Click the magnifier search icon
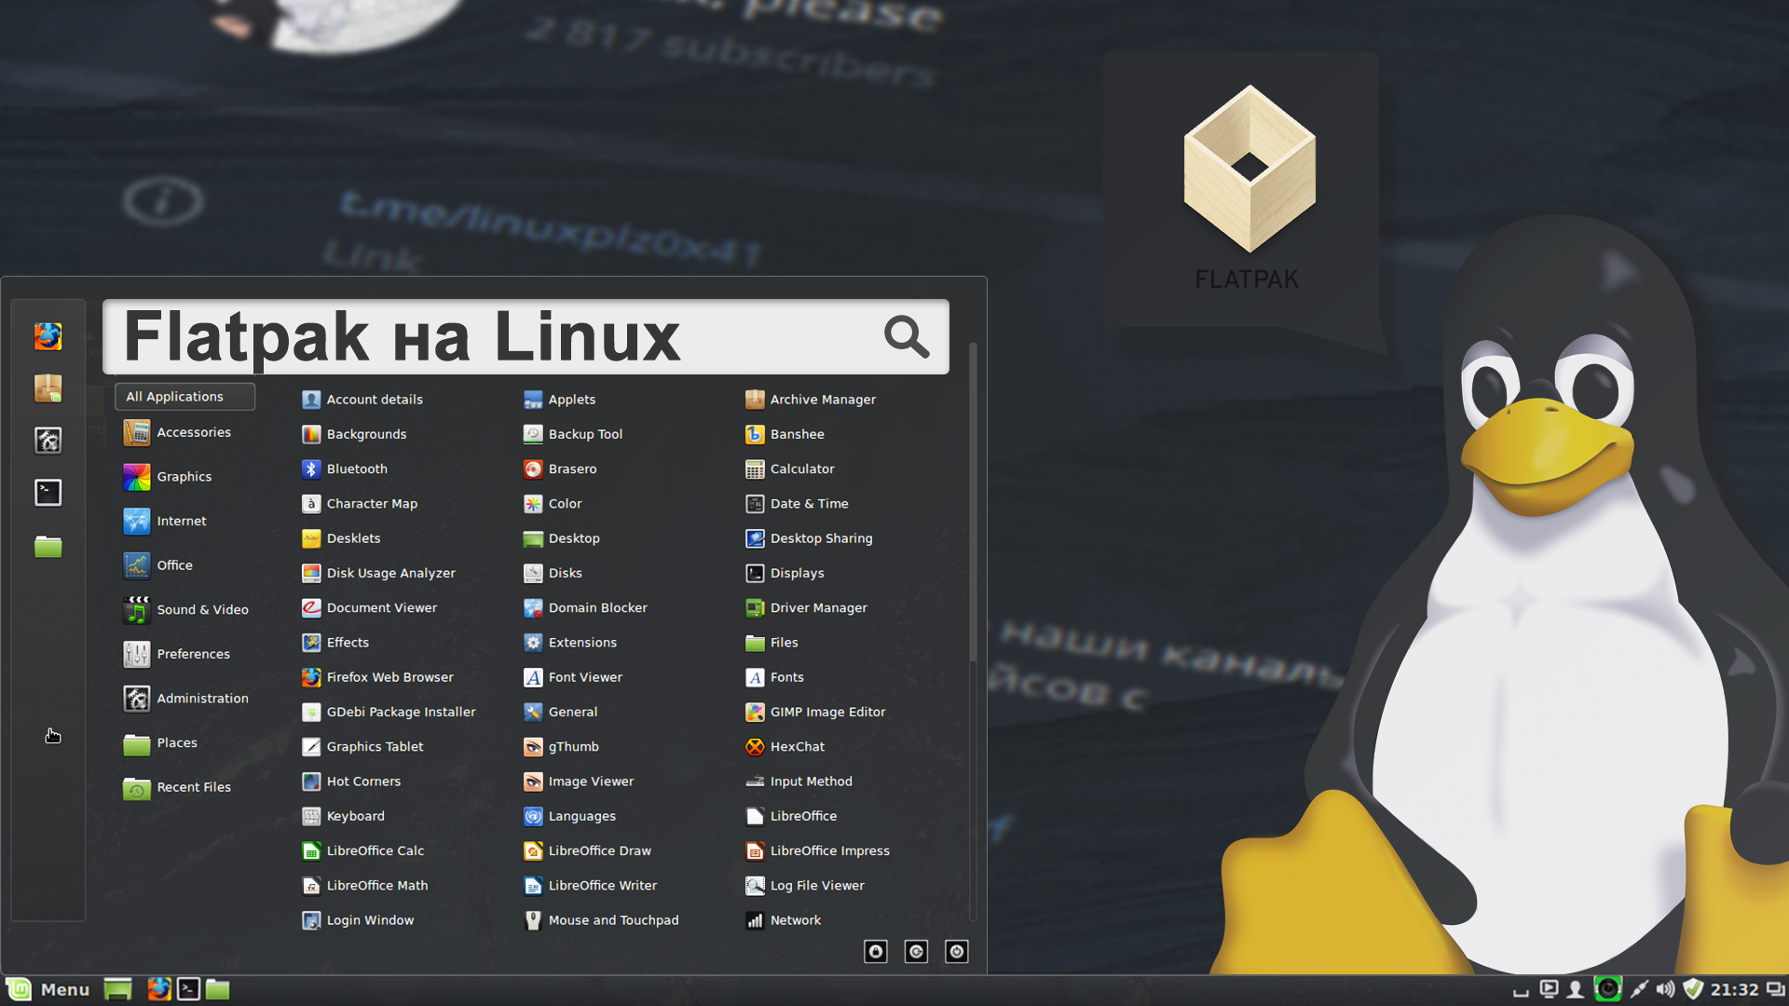 click(x=906, y=337)
